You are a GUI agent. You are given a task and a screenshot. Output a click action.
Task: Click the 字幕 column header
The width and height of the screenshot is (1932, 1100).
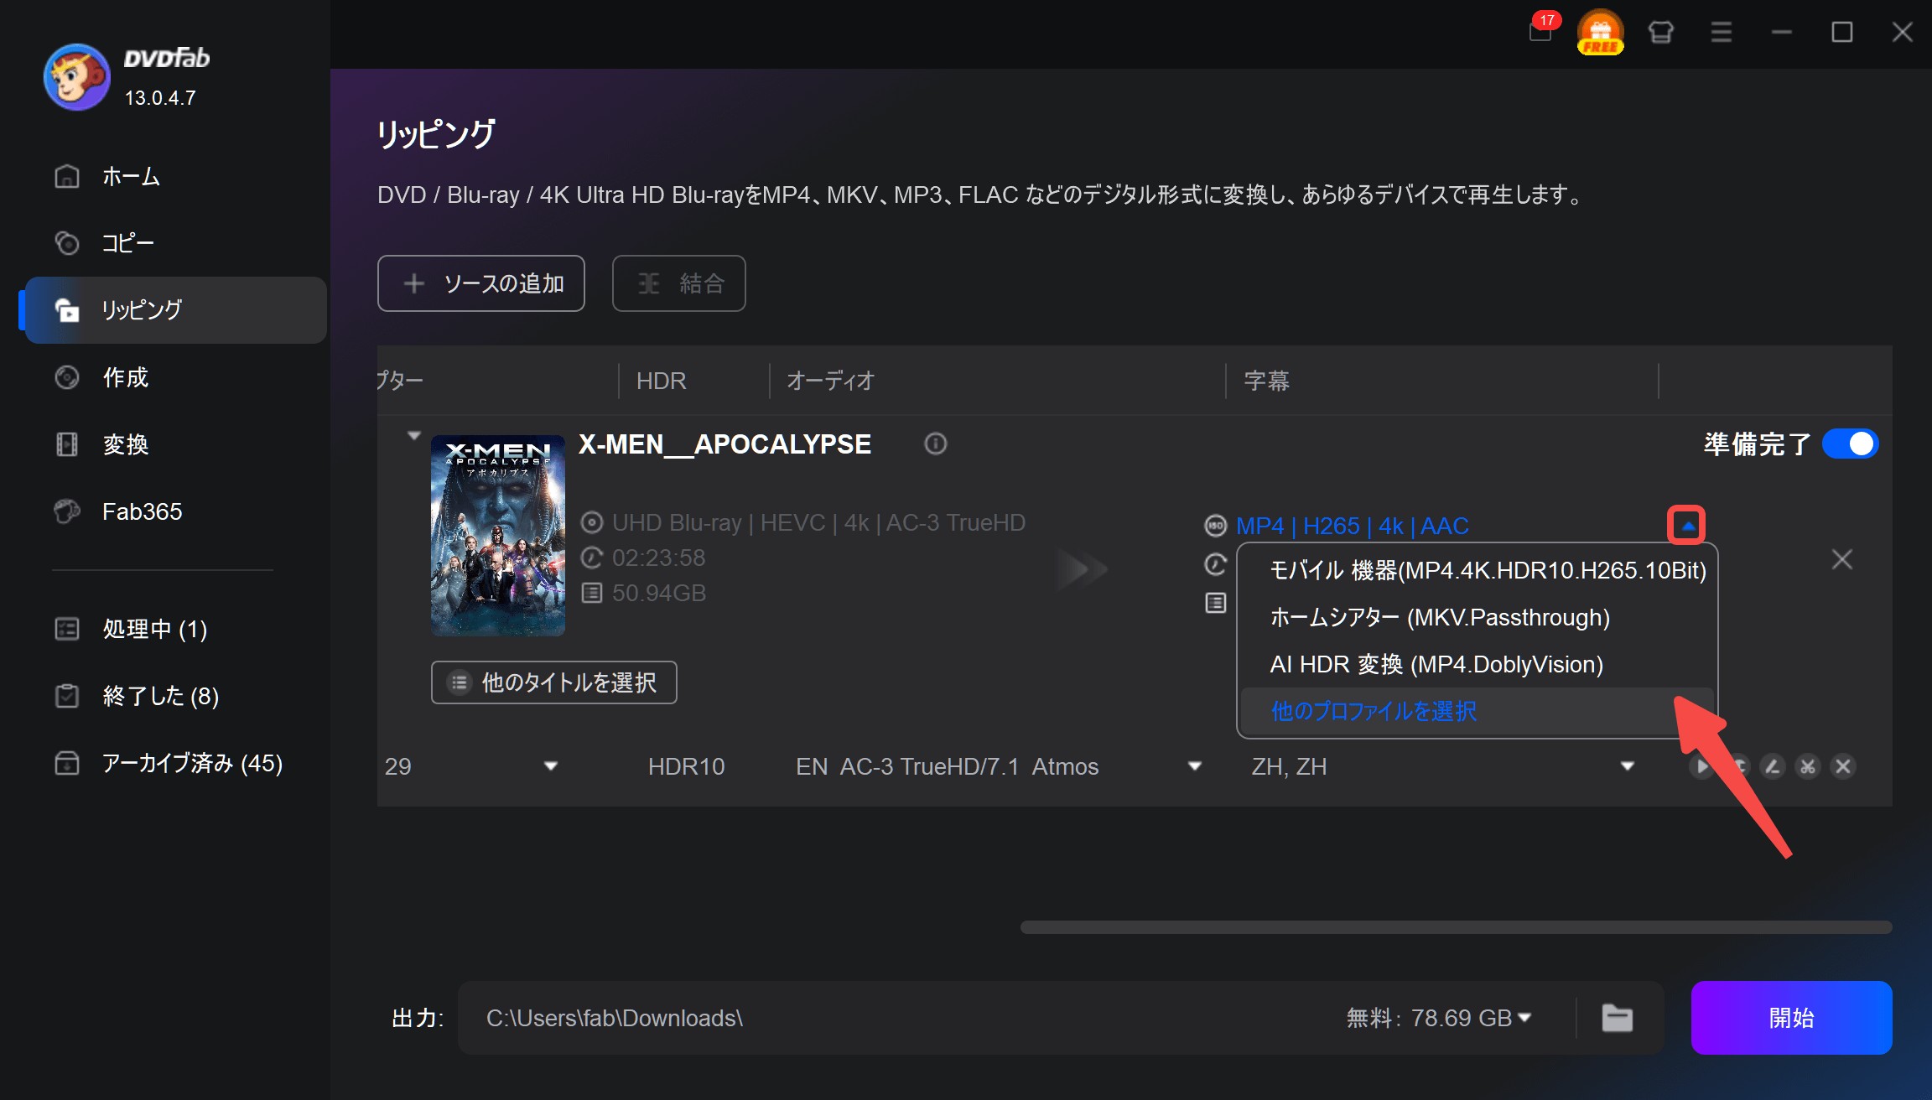pos(1266,381)
